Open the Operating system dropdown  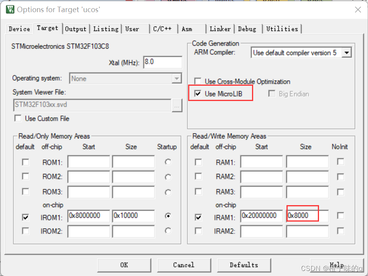click(x=125, y=78)
